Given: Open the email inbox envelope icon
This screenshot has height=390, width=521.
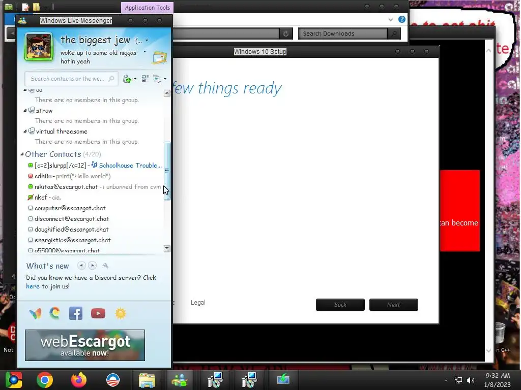Looking at the screenshot, I should tap(160, 57).
